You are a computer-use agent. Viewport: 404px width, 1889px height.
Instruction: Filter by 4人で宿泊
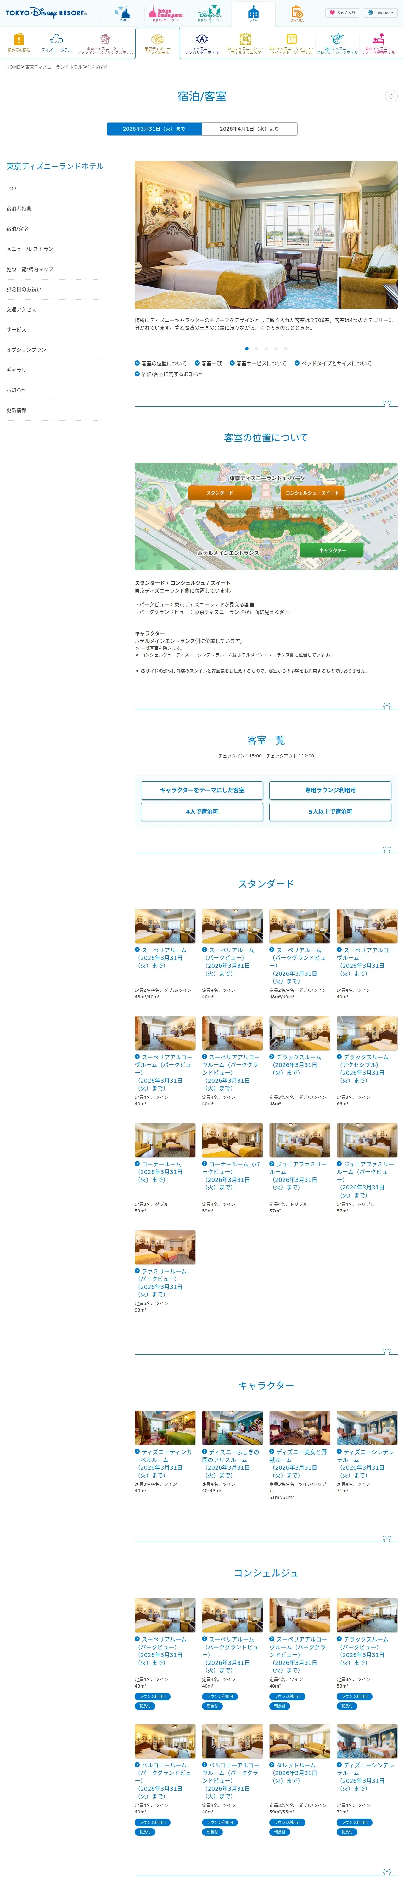click(x=202, y=812)
